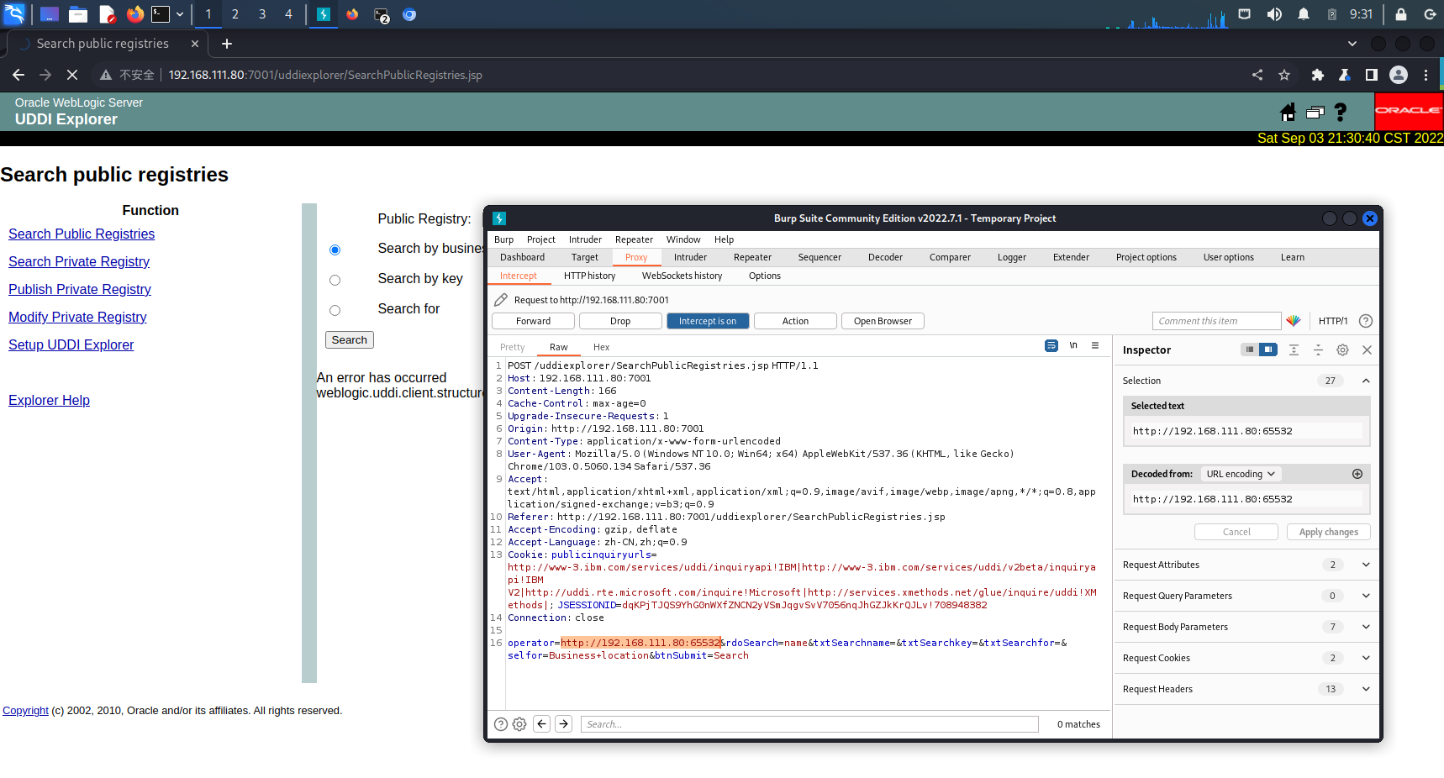Open the Kali applications menu
This screenshot has height=778, width=1444.
(x=15, y=14)
